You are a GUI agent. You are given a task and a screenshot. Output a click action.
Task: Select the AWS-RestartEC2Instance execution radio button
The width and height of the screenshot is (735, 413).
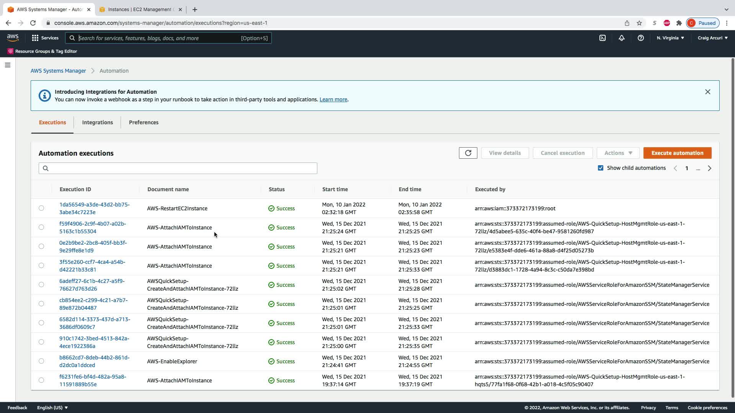tap(41, 208)
